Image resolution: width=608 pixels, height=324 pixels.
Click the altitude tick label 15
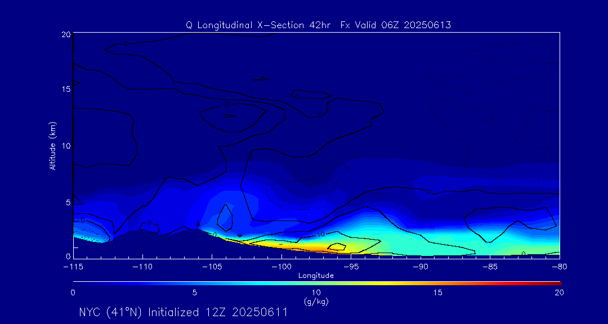click(x=66, y=89)
